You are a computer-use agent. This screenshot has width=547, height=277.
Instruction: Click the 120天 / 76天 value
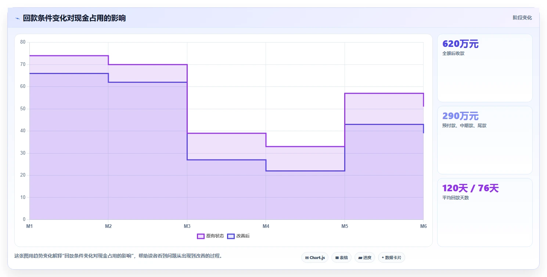pos(470,188)
